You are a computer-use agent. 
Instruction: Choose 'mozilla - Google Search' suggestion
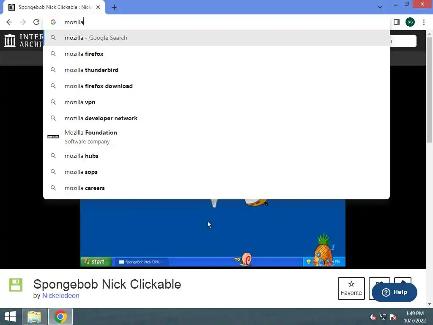click(x=216, y=38)
